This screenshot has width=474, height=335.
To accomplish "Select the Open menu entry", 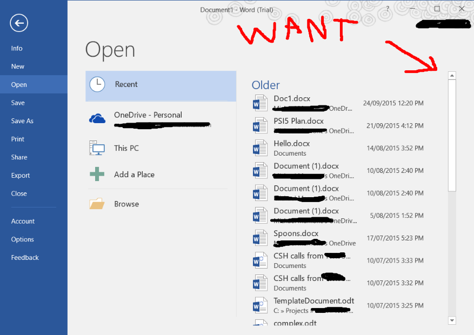I will 34,85.
